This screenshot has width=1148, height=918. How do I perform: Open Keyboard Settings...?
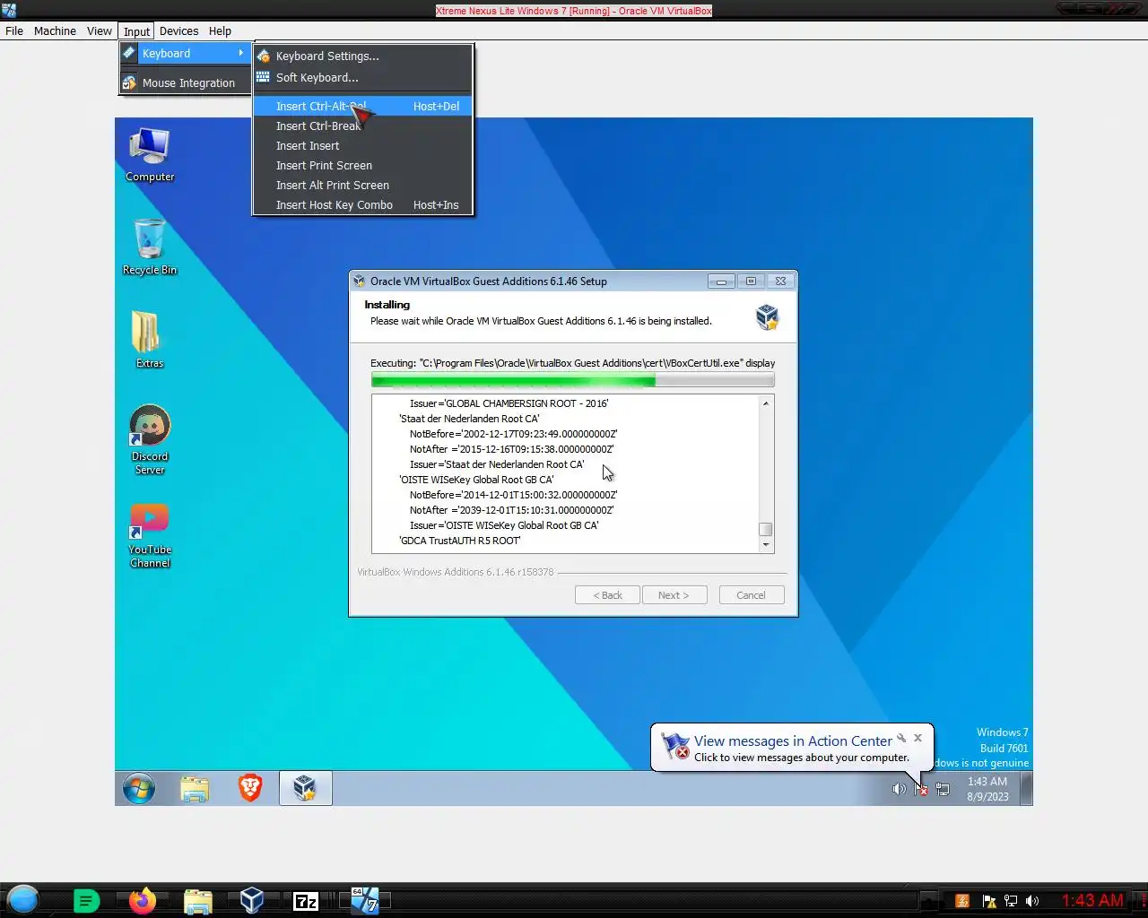click(x=362, y=56)
